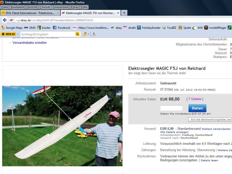Click the Details lesen link
Screen dimensions: 232x174
click(209, 160)
